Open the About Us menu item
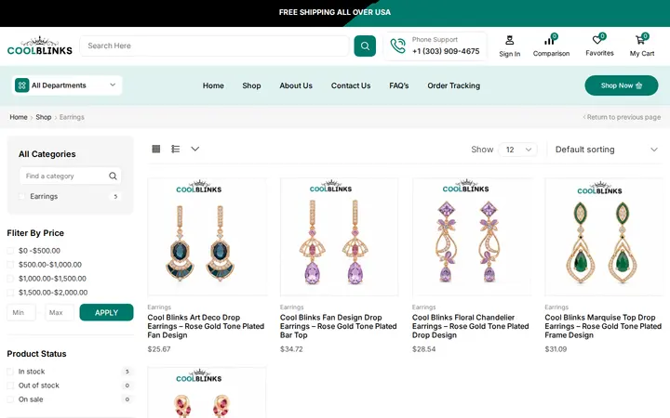Viewport: 670px width, 418px height. click(x=296, y=85)
